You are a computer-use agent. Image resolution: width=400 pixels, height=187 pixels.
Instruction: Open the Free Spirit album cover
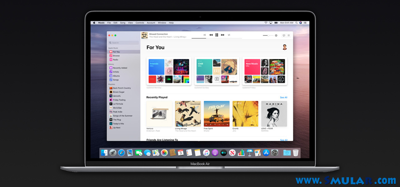click(217, 113)
